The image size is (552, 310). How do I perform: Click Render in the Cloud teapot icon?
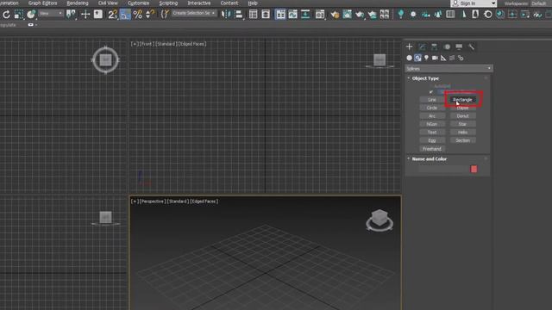point(372,15)
